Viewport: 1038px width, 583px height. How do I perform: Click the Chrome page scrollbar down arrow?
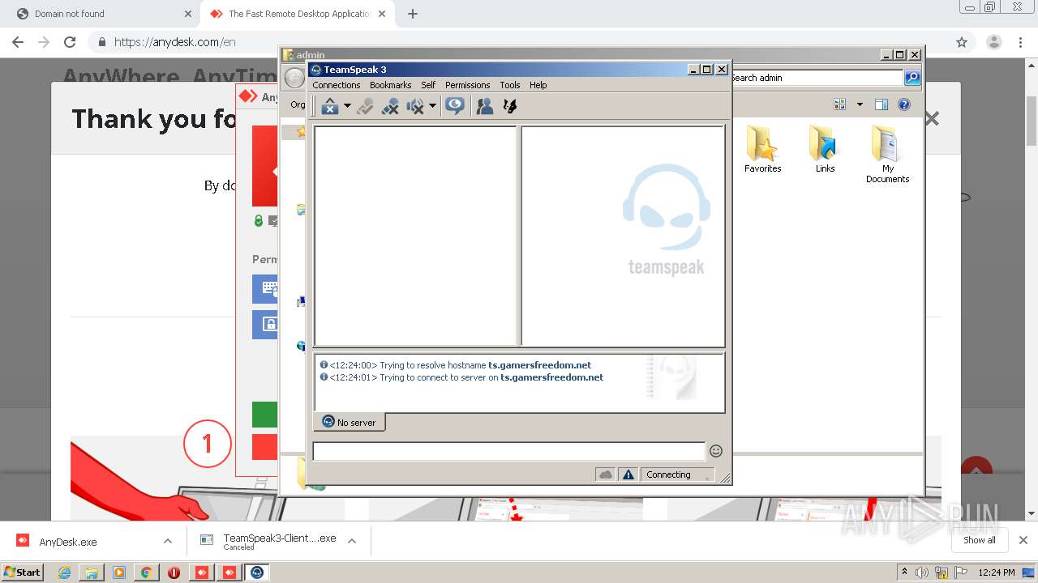click(x=1032, y=513)
